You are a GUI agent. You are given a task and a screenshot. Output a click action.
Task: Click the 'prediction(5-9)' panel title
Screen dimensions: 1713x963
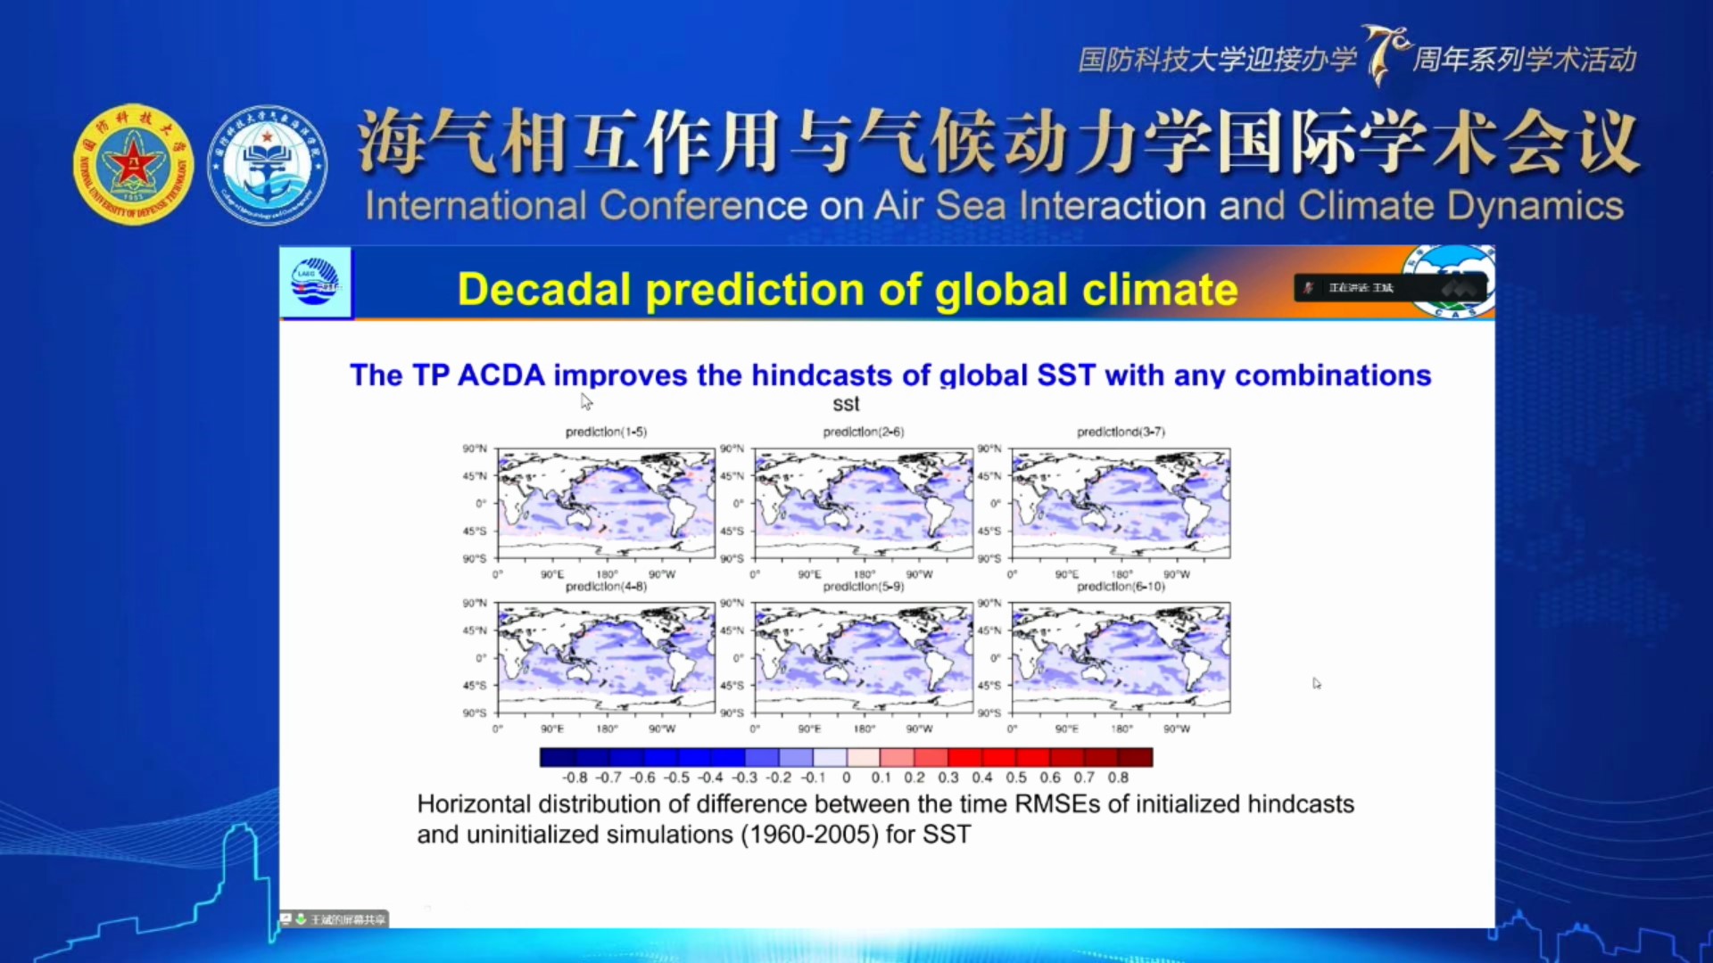[x=864, y=587]
